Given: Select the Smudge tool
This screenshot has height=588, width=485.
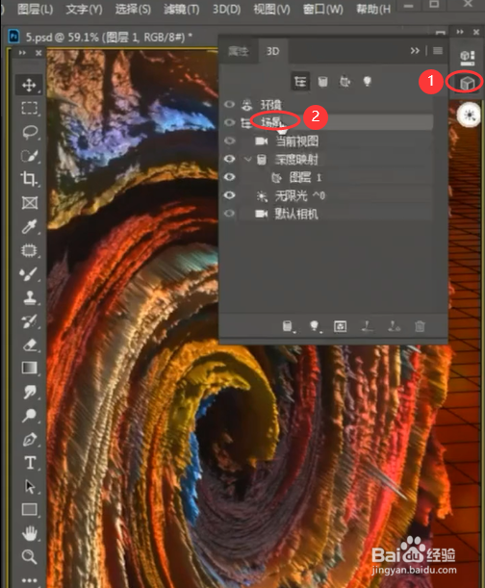Looking at the screenshot, I should (29, 392).
